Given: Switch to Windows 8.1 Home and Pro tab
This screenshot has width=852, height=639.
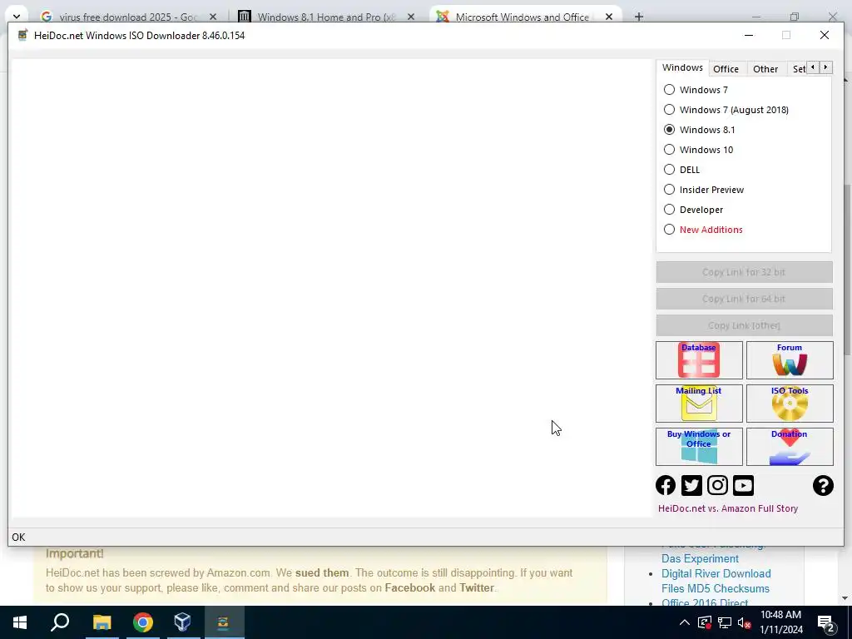Looking at the screenshot, I should point(326,17).
